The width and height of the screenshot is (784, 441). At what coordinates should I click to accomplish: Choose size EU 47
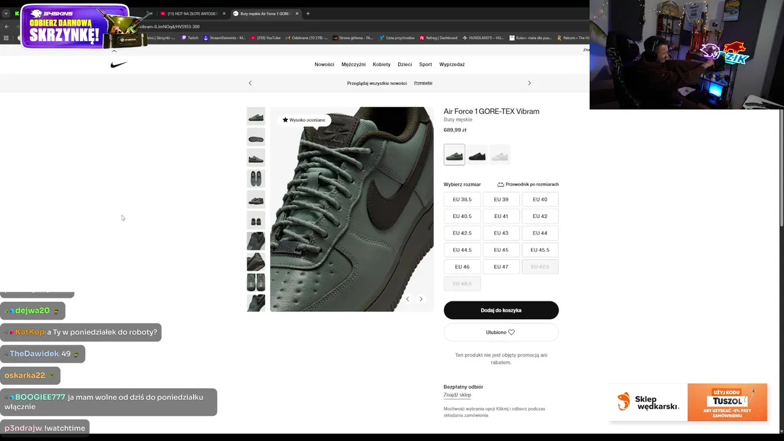[x=501, y=266]
